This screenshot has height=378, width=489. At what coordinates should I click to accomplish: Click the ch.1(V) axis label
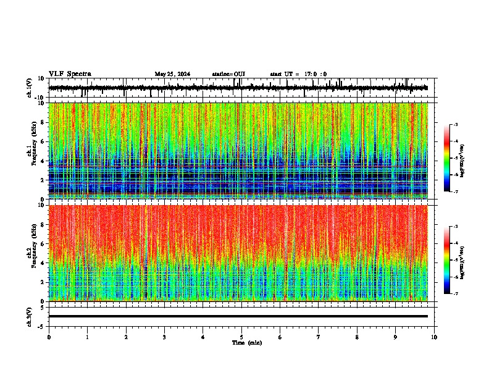29,88
